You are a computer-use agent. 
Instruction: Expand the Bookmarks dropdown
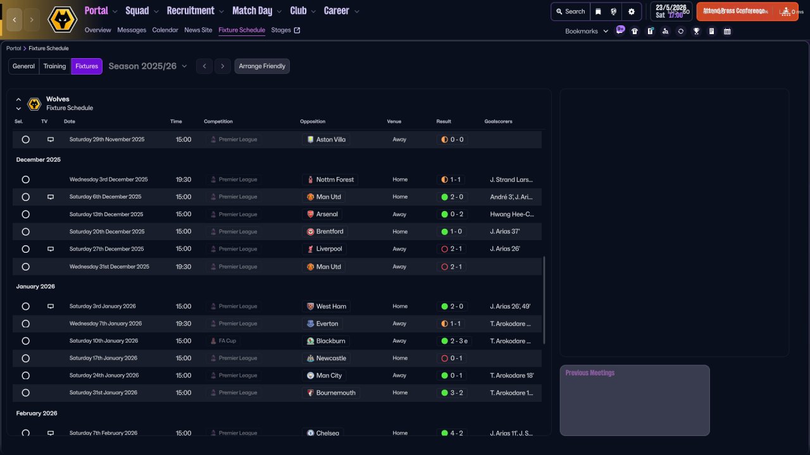[586, 31]
